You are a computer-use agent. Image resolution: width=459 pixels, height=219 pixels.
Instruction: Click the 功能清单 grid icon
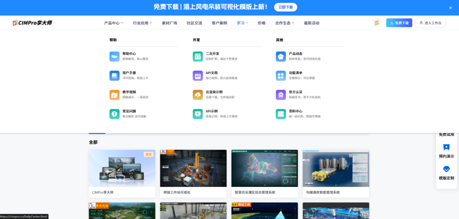click(x=281, y=76)
